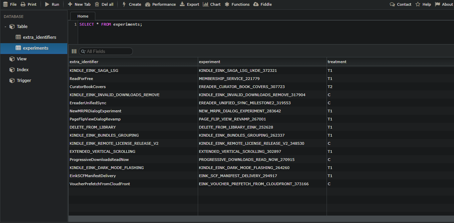The image size is (454, 223).
Task: Select the extra_identifiers table
Action: pyautogui.click(x=39, y=37)
